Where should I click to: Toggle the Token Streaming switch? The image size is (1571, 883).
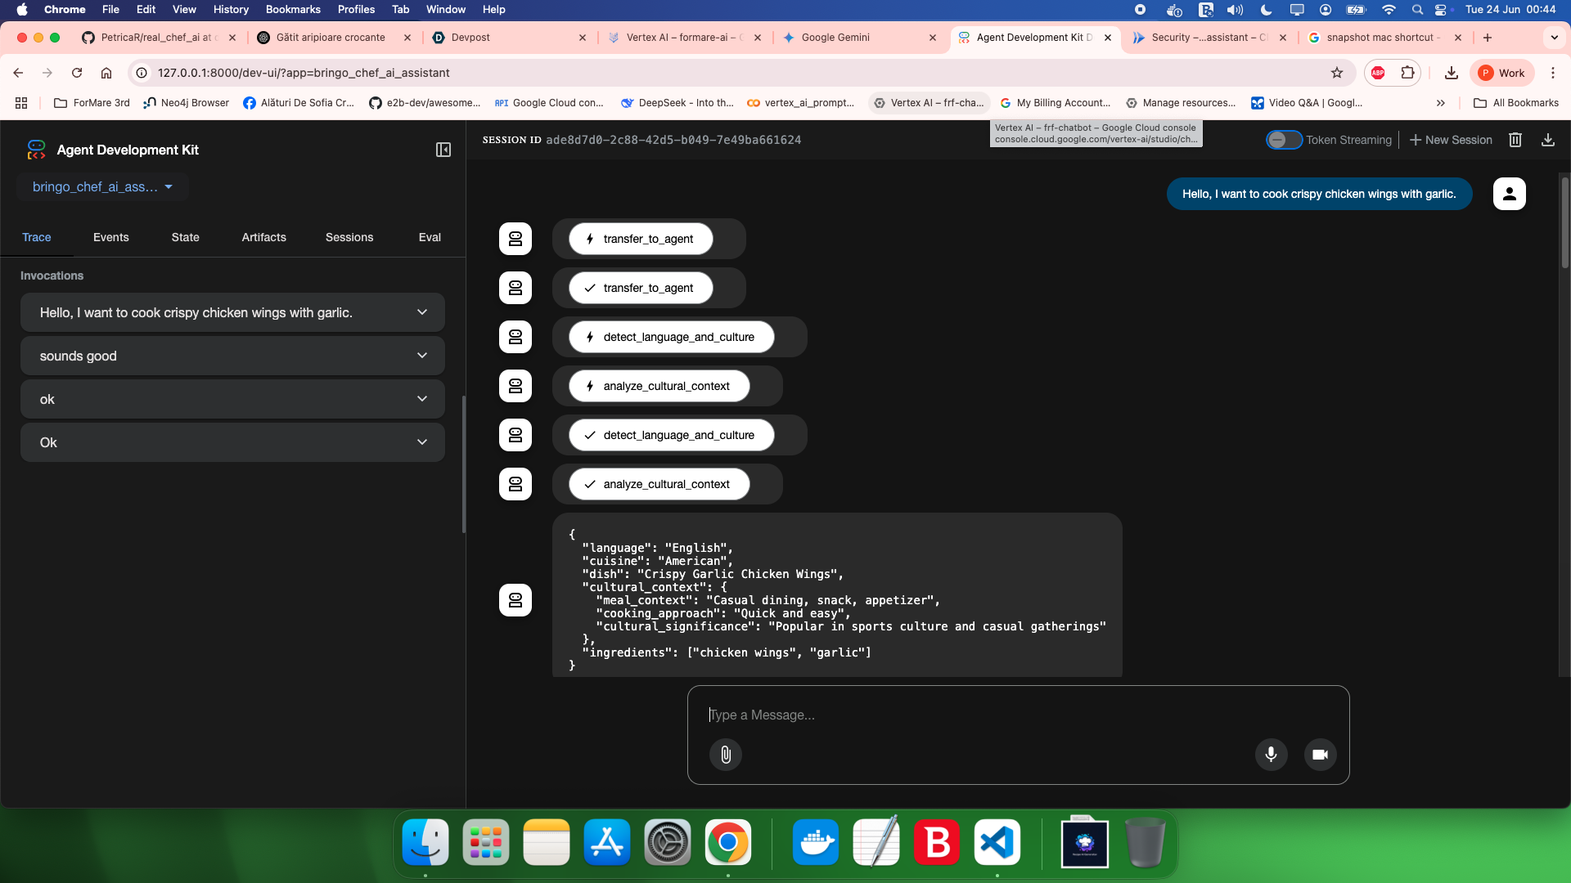[1283, 140]
